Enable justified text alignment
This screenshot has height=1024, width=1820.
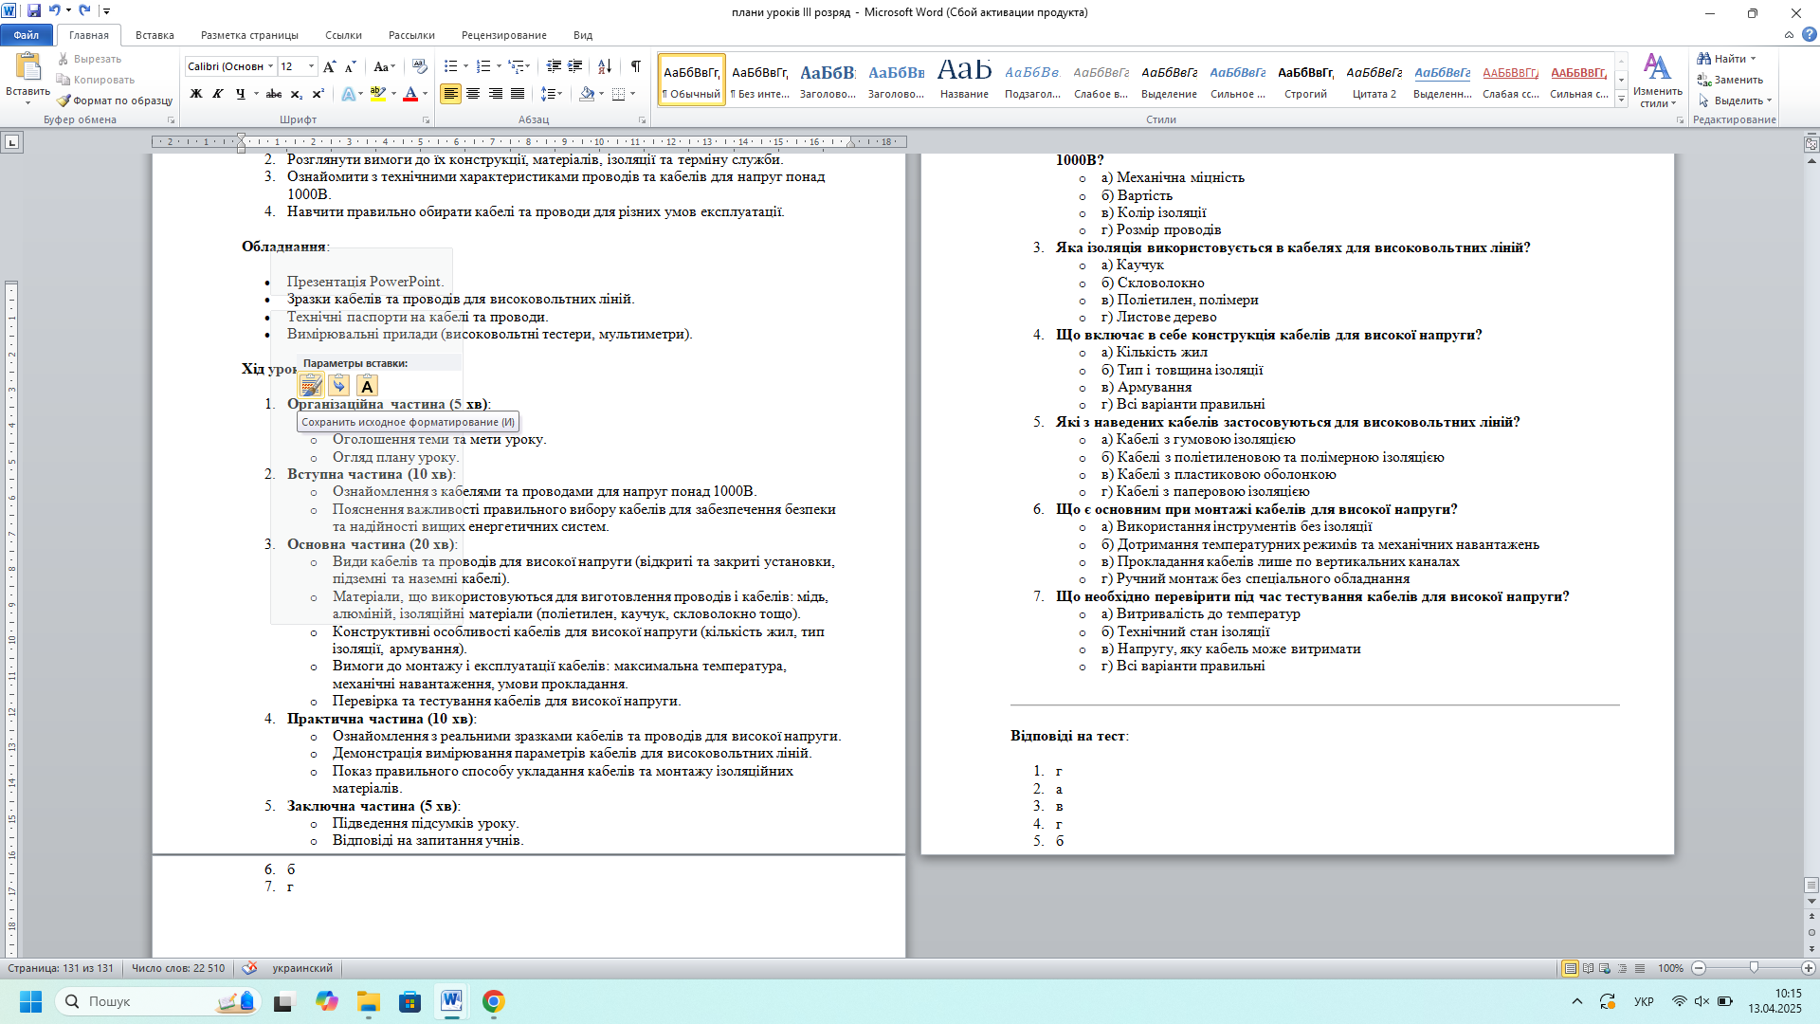click(518, 94)
